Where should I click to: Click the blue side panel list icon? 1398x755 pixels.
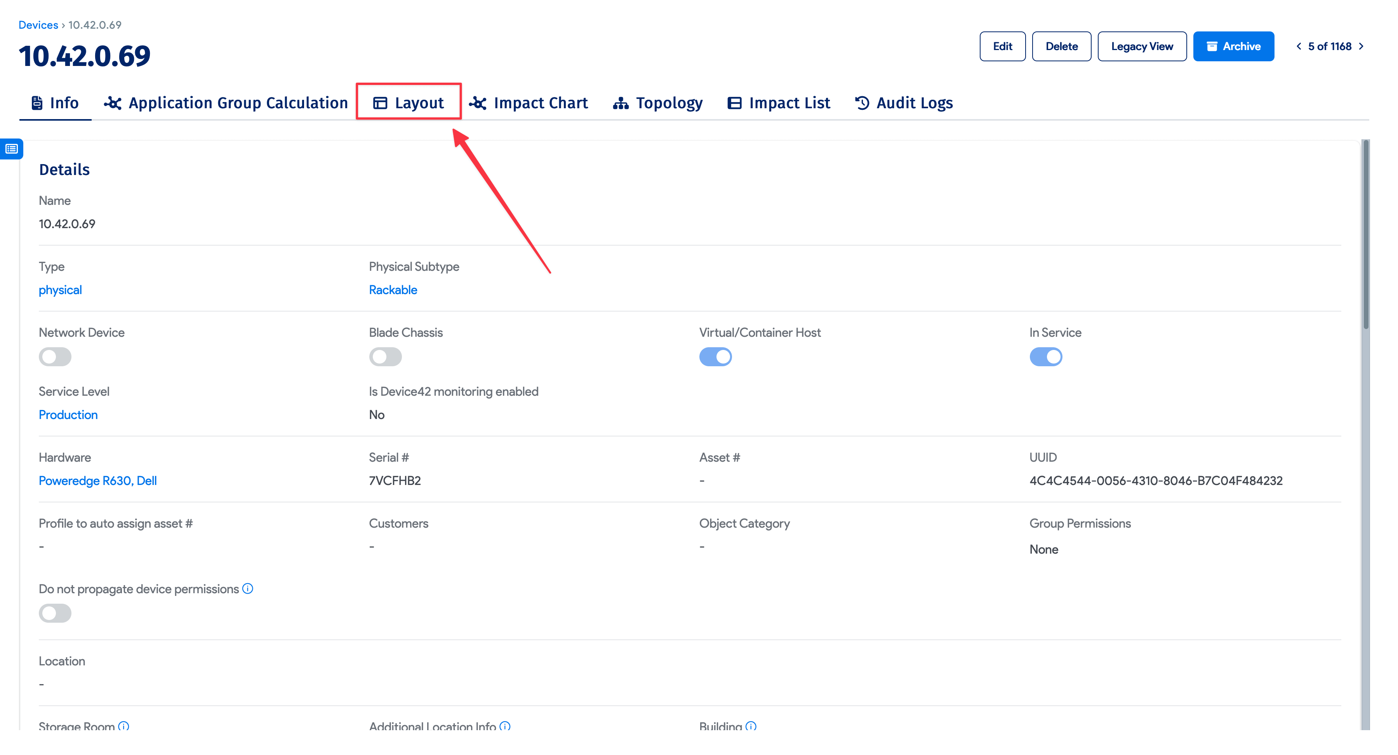11,149
